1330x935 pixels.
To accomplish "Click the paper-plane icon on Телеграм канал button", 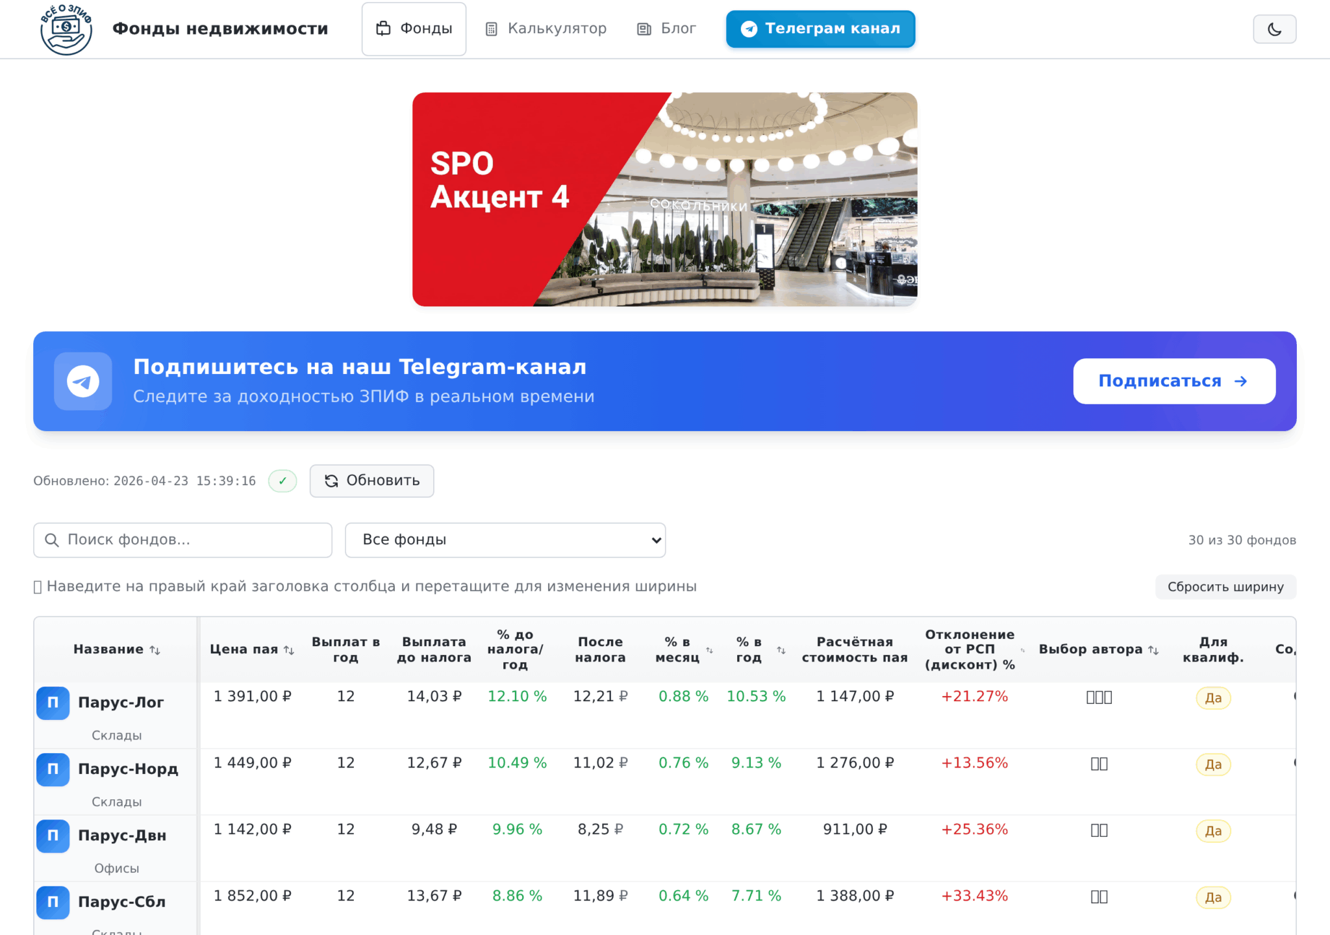I will (749, 29).
